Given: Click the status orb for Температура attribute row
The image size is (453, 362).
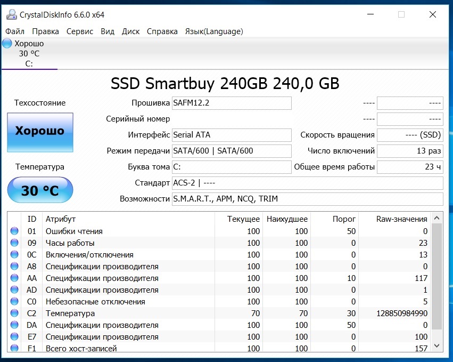Looking at the screenshot, I should tap(14, 313).
